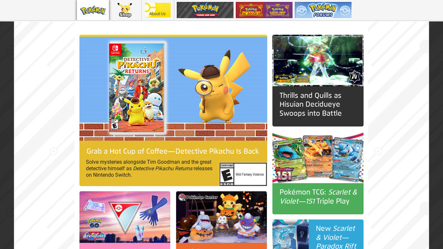Open Hisuian Decidueye battle screenshot

coord(318,61)
